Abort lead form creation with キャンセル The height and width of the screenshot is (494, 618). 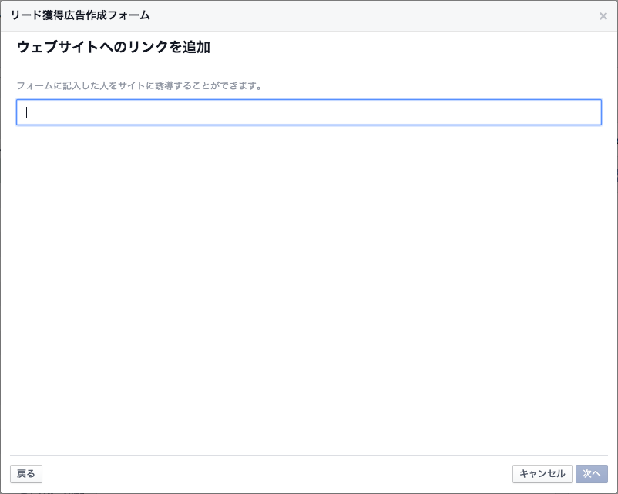tap(542, 474)
